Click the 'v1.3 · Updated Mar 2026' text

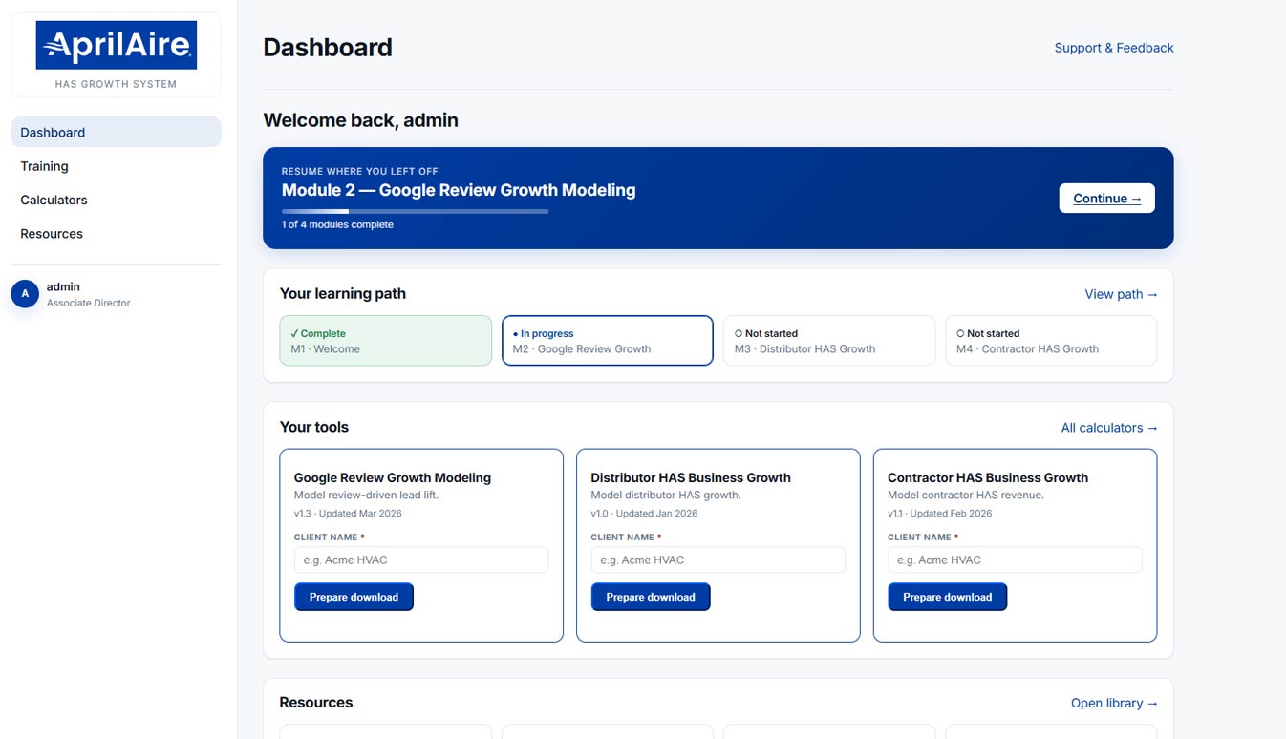pos(348,514)
